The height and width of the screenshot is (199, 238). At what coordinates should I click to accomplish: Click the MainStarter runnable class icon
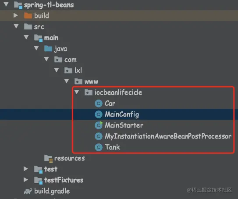(99, 125)
